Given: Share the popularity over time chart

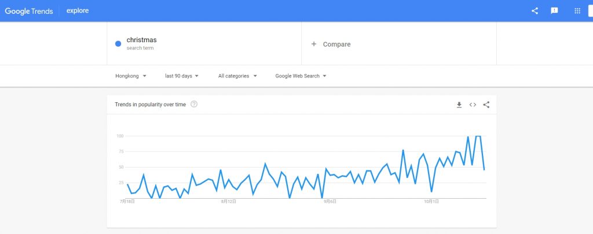Looking at the screenshot, I should (486, 105).
